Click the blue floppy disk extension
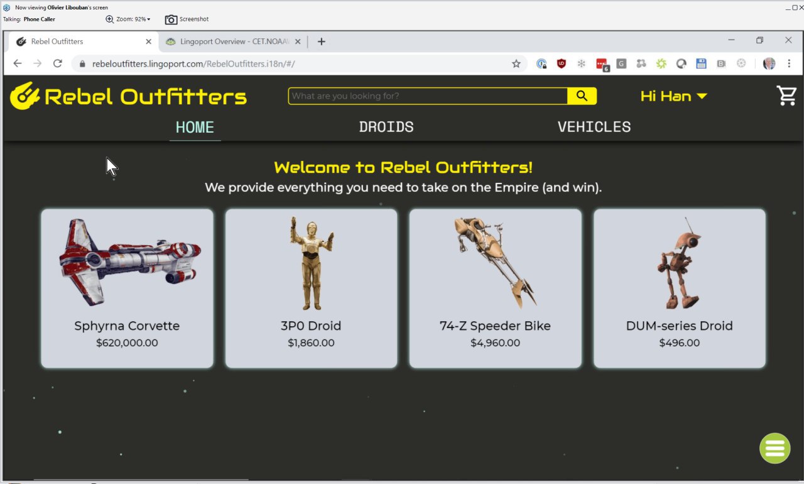The width and height of the screenshot is (804, 484). [x=702, y=63]
